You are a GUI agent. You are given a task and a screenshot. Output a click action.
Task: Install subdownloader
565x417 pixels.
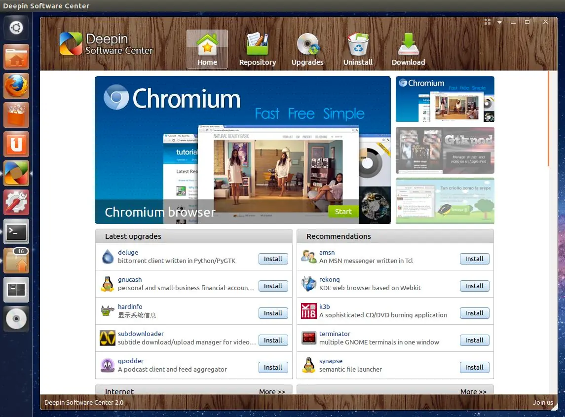[x=273, y=340]
